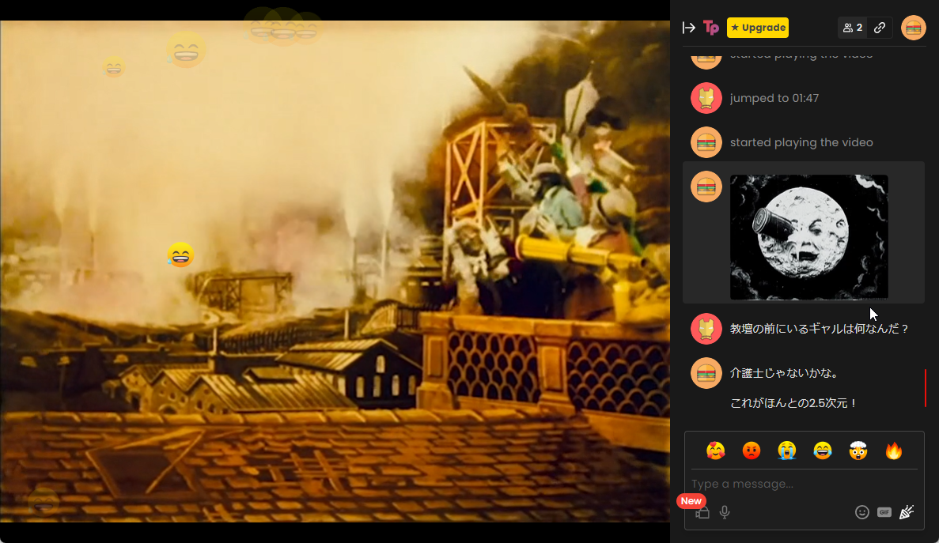
Task: Click the 'started playing the video' message above the GIF
Action: pyautogui.click(x=801, y=142)
